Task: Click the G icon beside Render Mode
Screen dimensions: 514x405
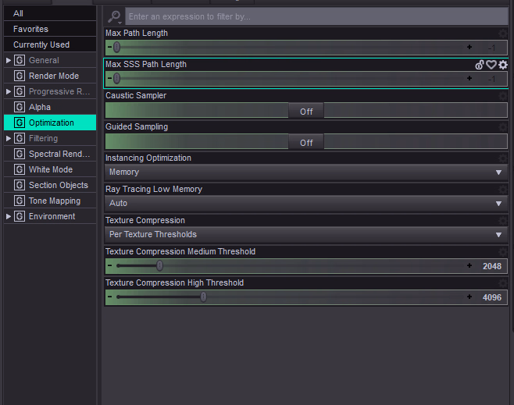Action: click(x=20, y=76)
